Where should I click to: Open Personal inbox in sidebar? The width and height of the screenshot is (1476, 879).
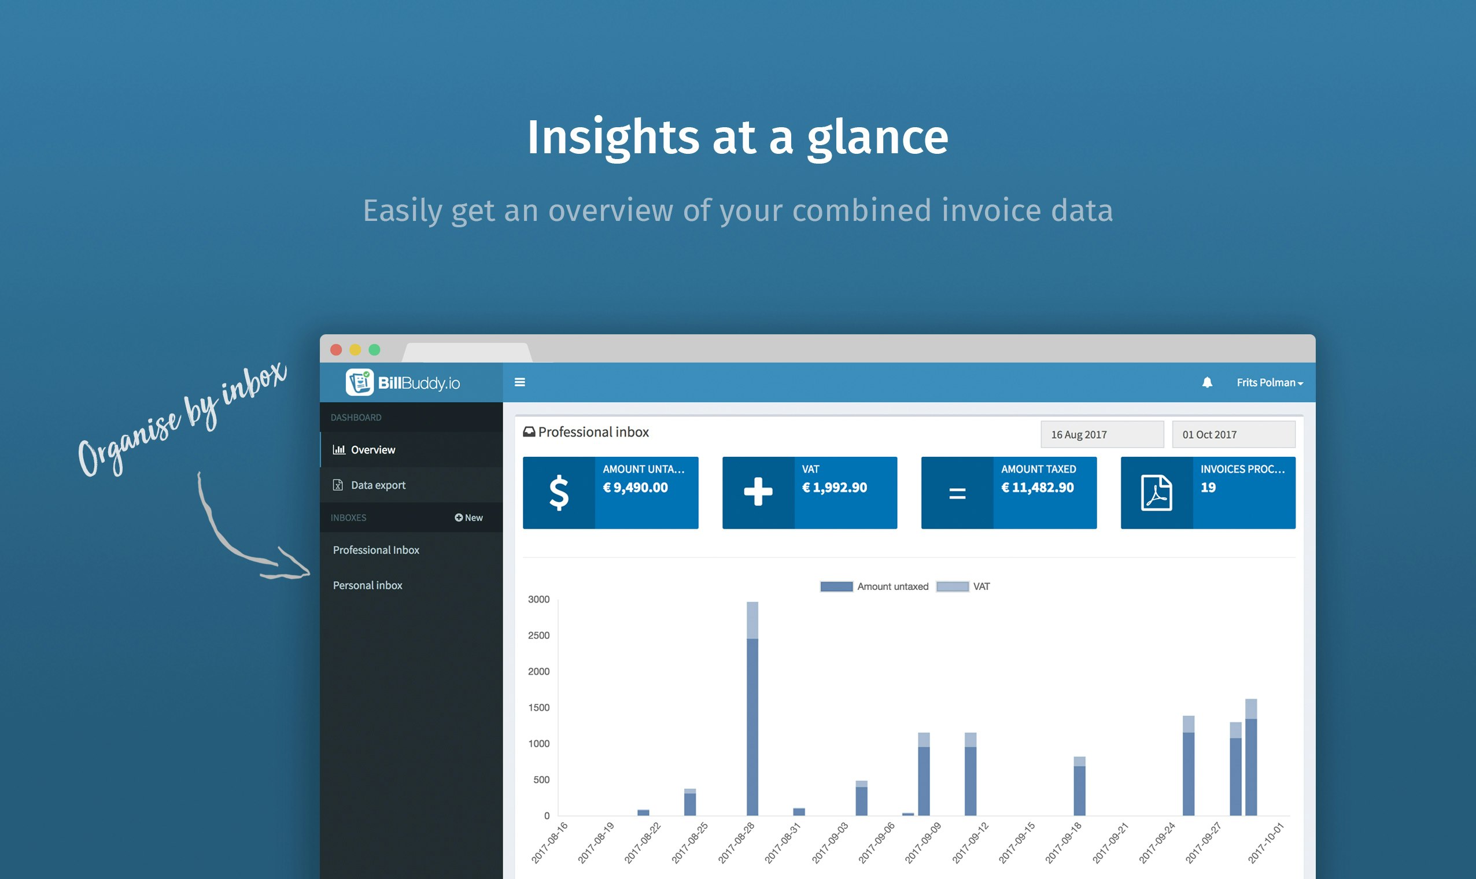click(x=367, y=585)
